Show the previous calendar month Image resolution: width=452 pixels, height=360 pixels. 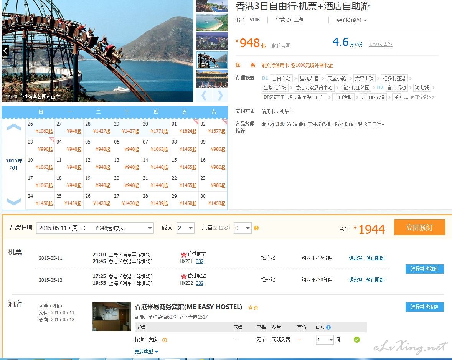click(x=13, y=127)
